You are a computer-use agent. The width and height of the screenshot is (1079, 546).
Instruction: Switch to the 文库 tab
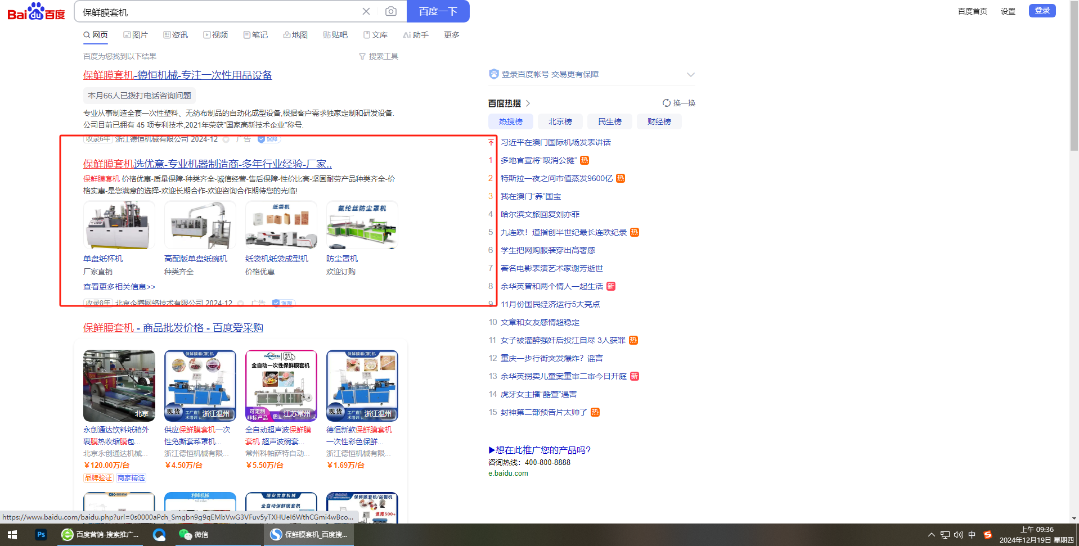point(375,35)
